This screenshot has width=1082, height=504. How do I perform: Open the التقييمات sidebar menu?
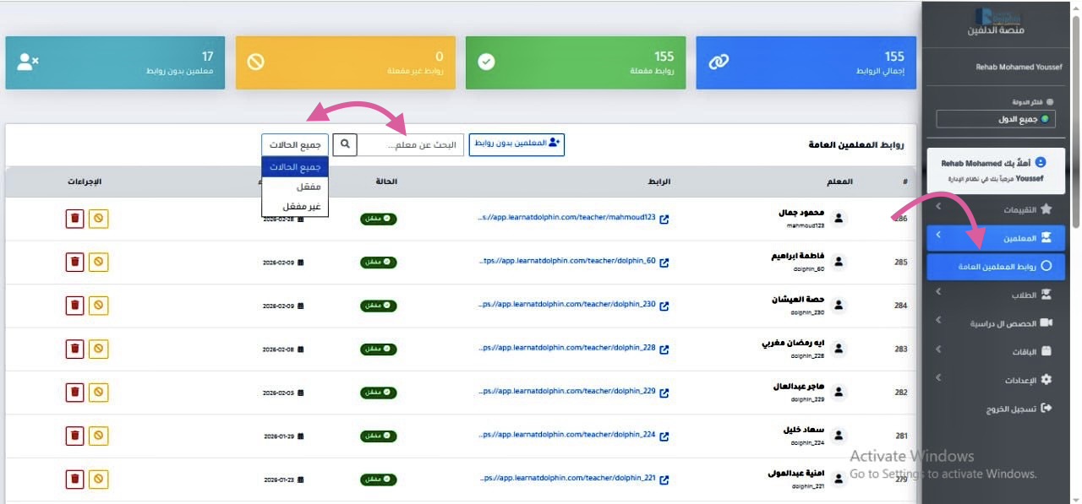coord(996,209)
